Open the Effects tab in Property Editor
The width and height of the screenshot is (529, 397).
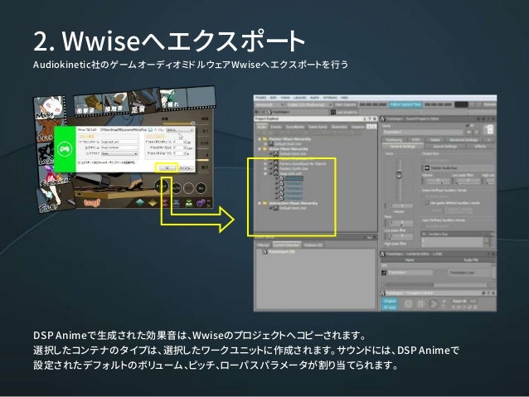480,147
